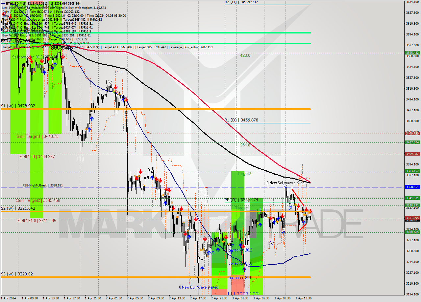Click the '3 Apr 05:30' time axis label
Image resolution: width=421 pixels, height=302 pixels.
pyautogui.click(x=261, y=298)
